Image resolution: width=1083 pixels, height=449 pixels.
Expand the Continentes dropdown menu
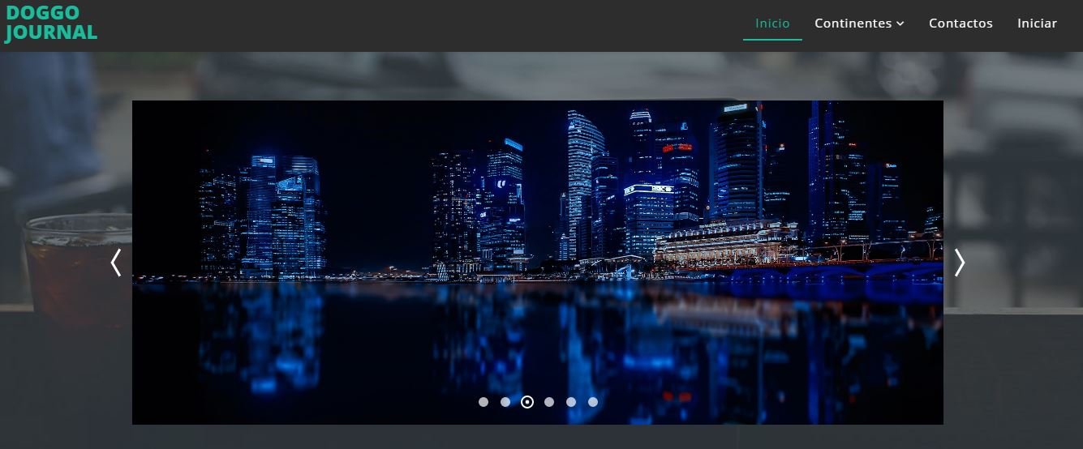click(x=853, y=24)
